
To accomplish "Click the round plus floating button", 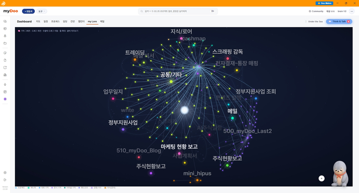I will click(322, 178).
